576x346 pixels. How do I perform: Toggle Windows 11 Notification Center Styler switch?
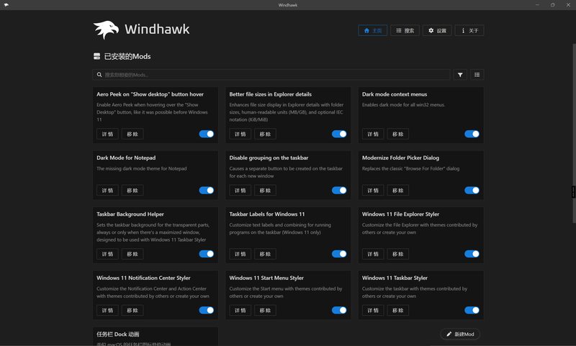coord(207,311)
